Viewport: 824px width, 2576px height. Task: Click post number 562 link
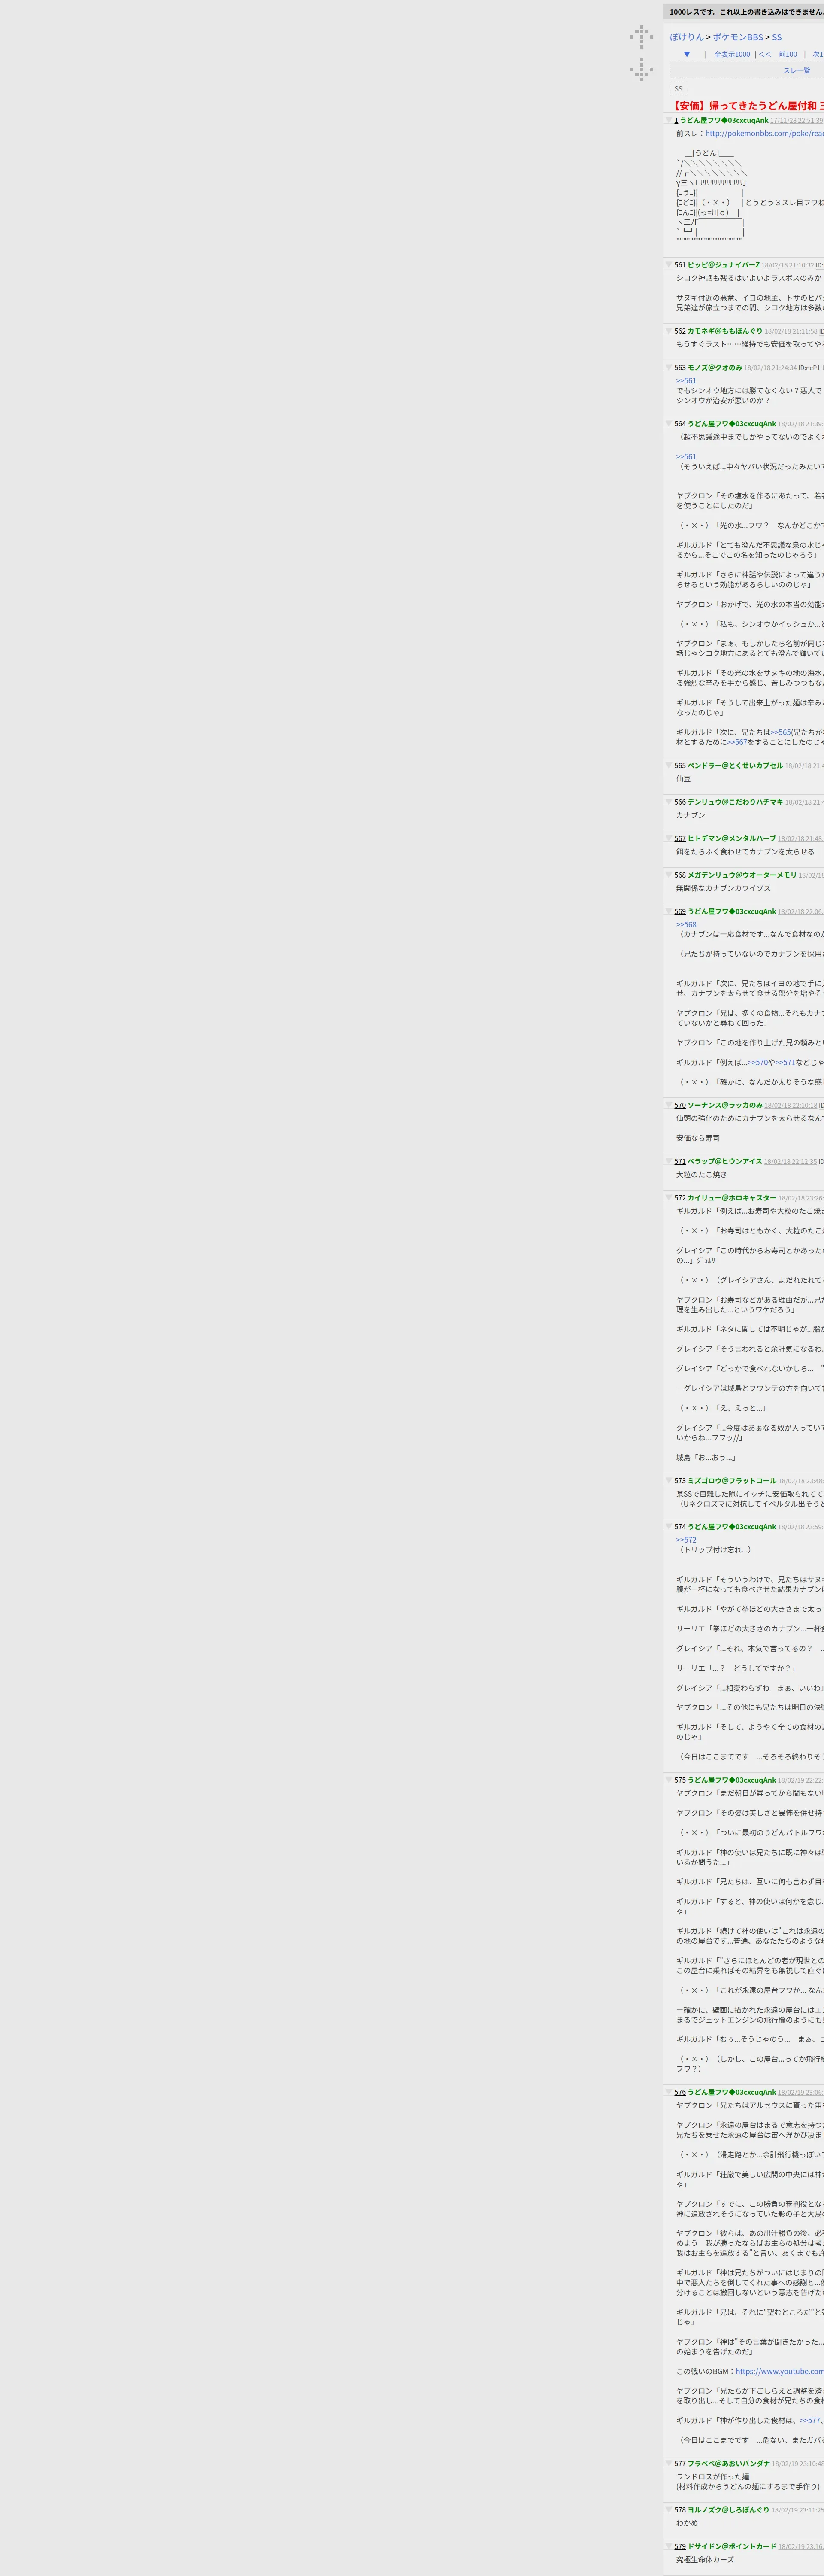point(680,331)
